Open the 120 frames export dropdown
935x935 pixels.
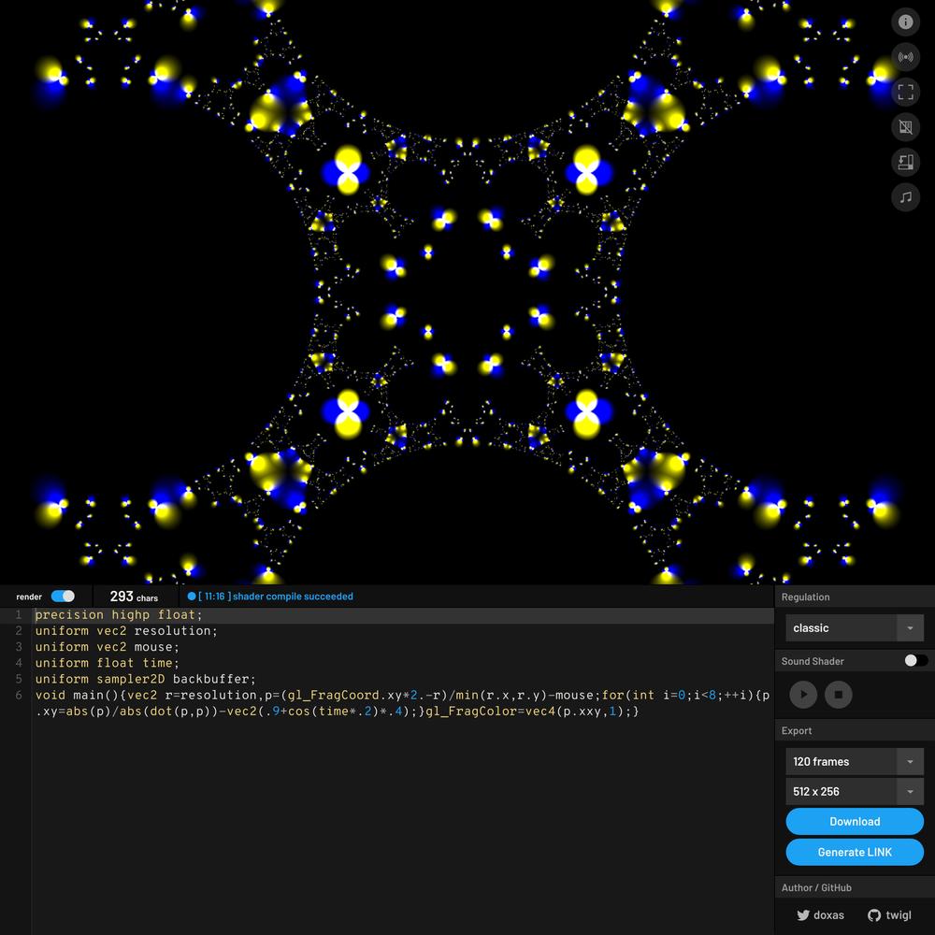pyautogui.click(x=855, y=761)
